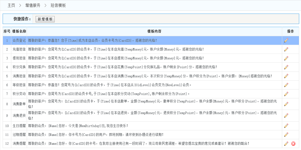Edit the 消费短信 template
Image resolution: width=301 pixels, height=150 pixels.
[x=286, y=76]
